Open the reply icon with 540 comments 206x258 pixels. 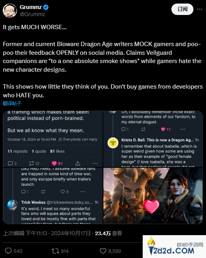click(8, 251)
